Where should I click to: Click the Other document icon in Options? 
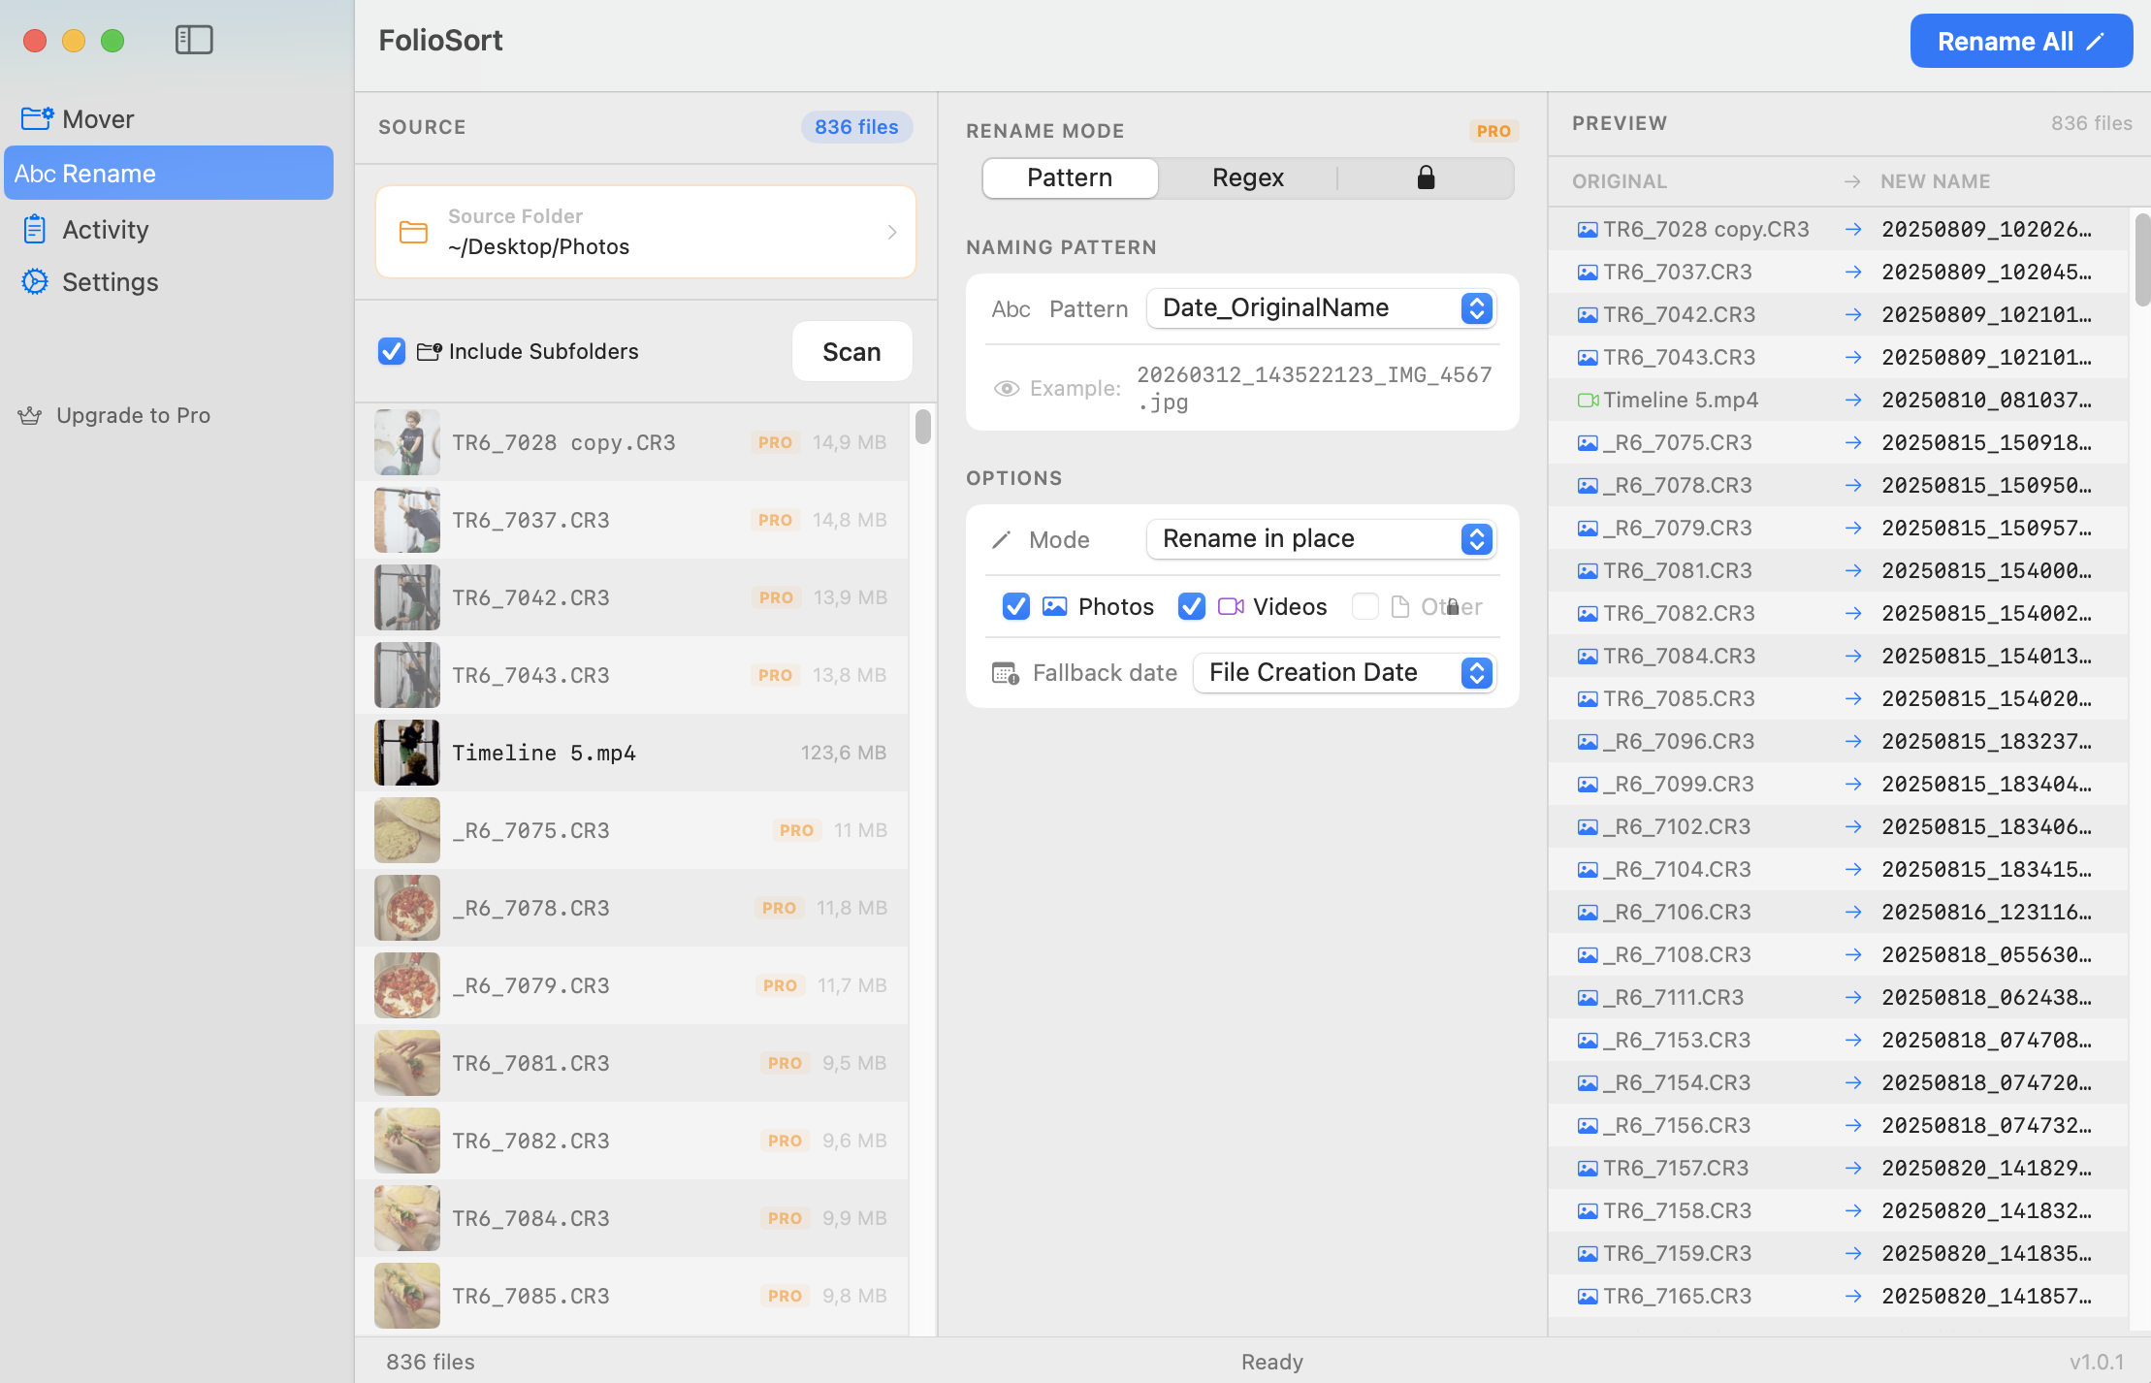click(1399, 606)
